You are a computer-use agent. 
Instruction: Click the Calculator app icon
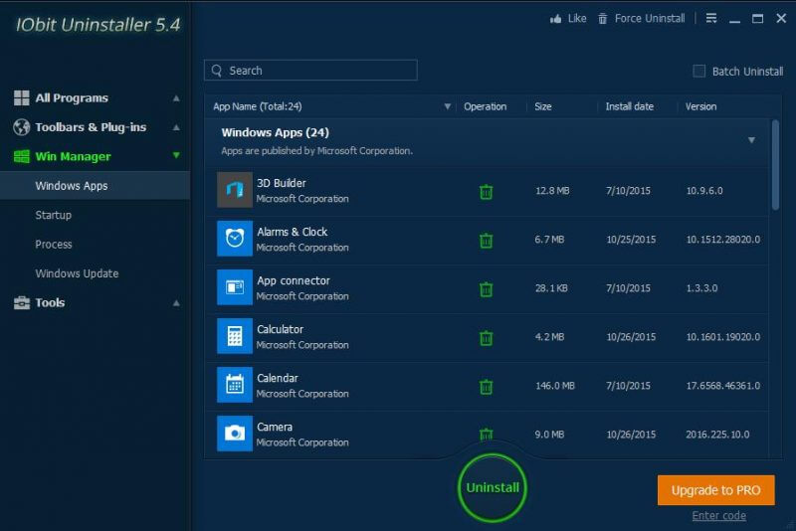[x=235, y=336]
